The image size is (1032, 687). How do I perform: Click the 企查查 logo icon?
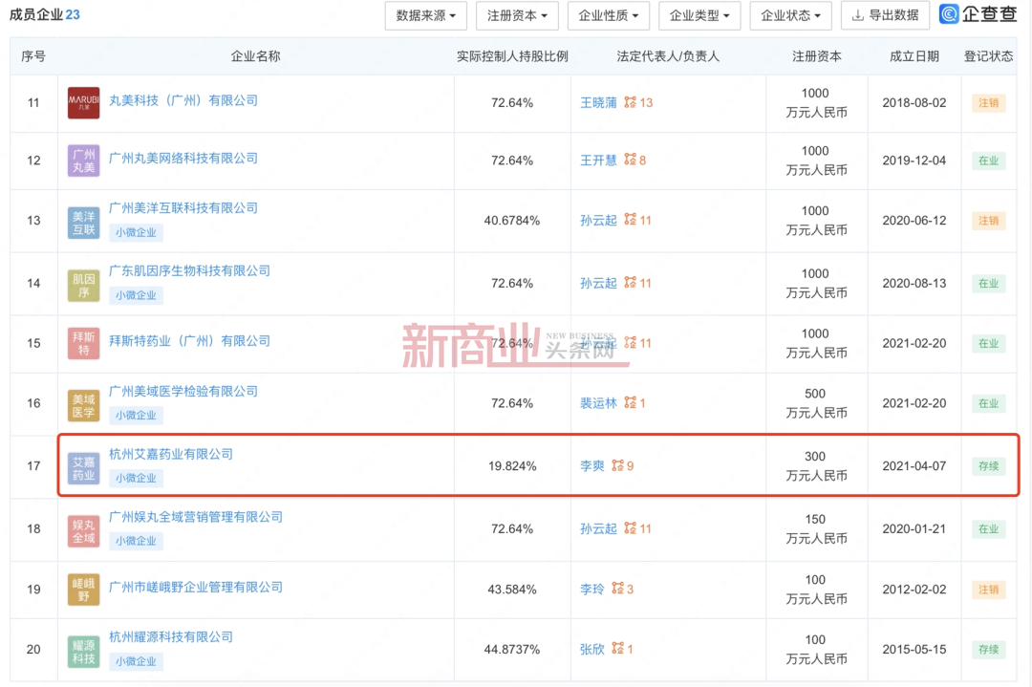click(x=949, y=13)
